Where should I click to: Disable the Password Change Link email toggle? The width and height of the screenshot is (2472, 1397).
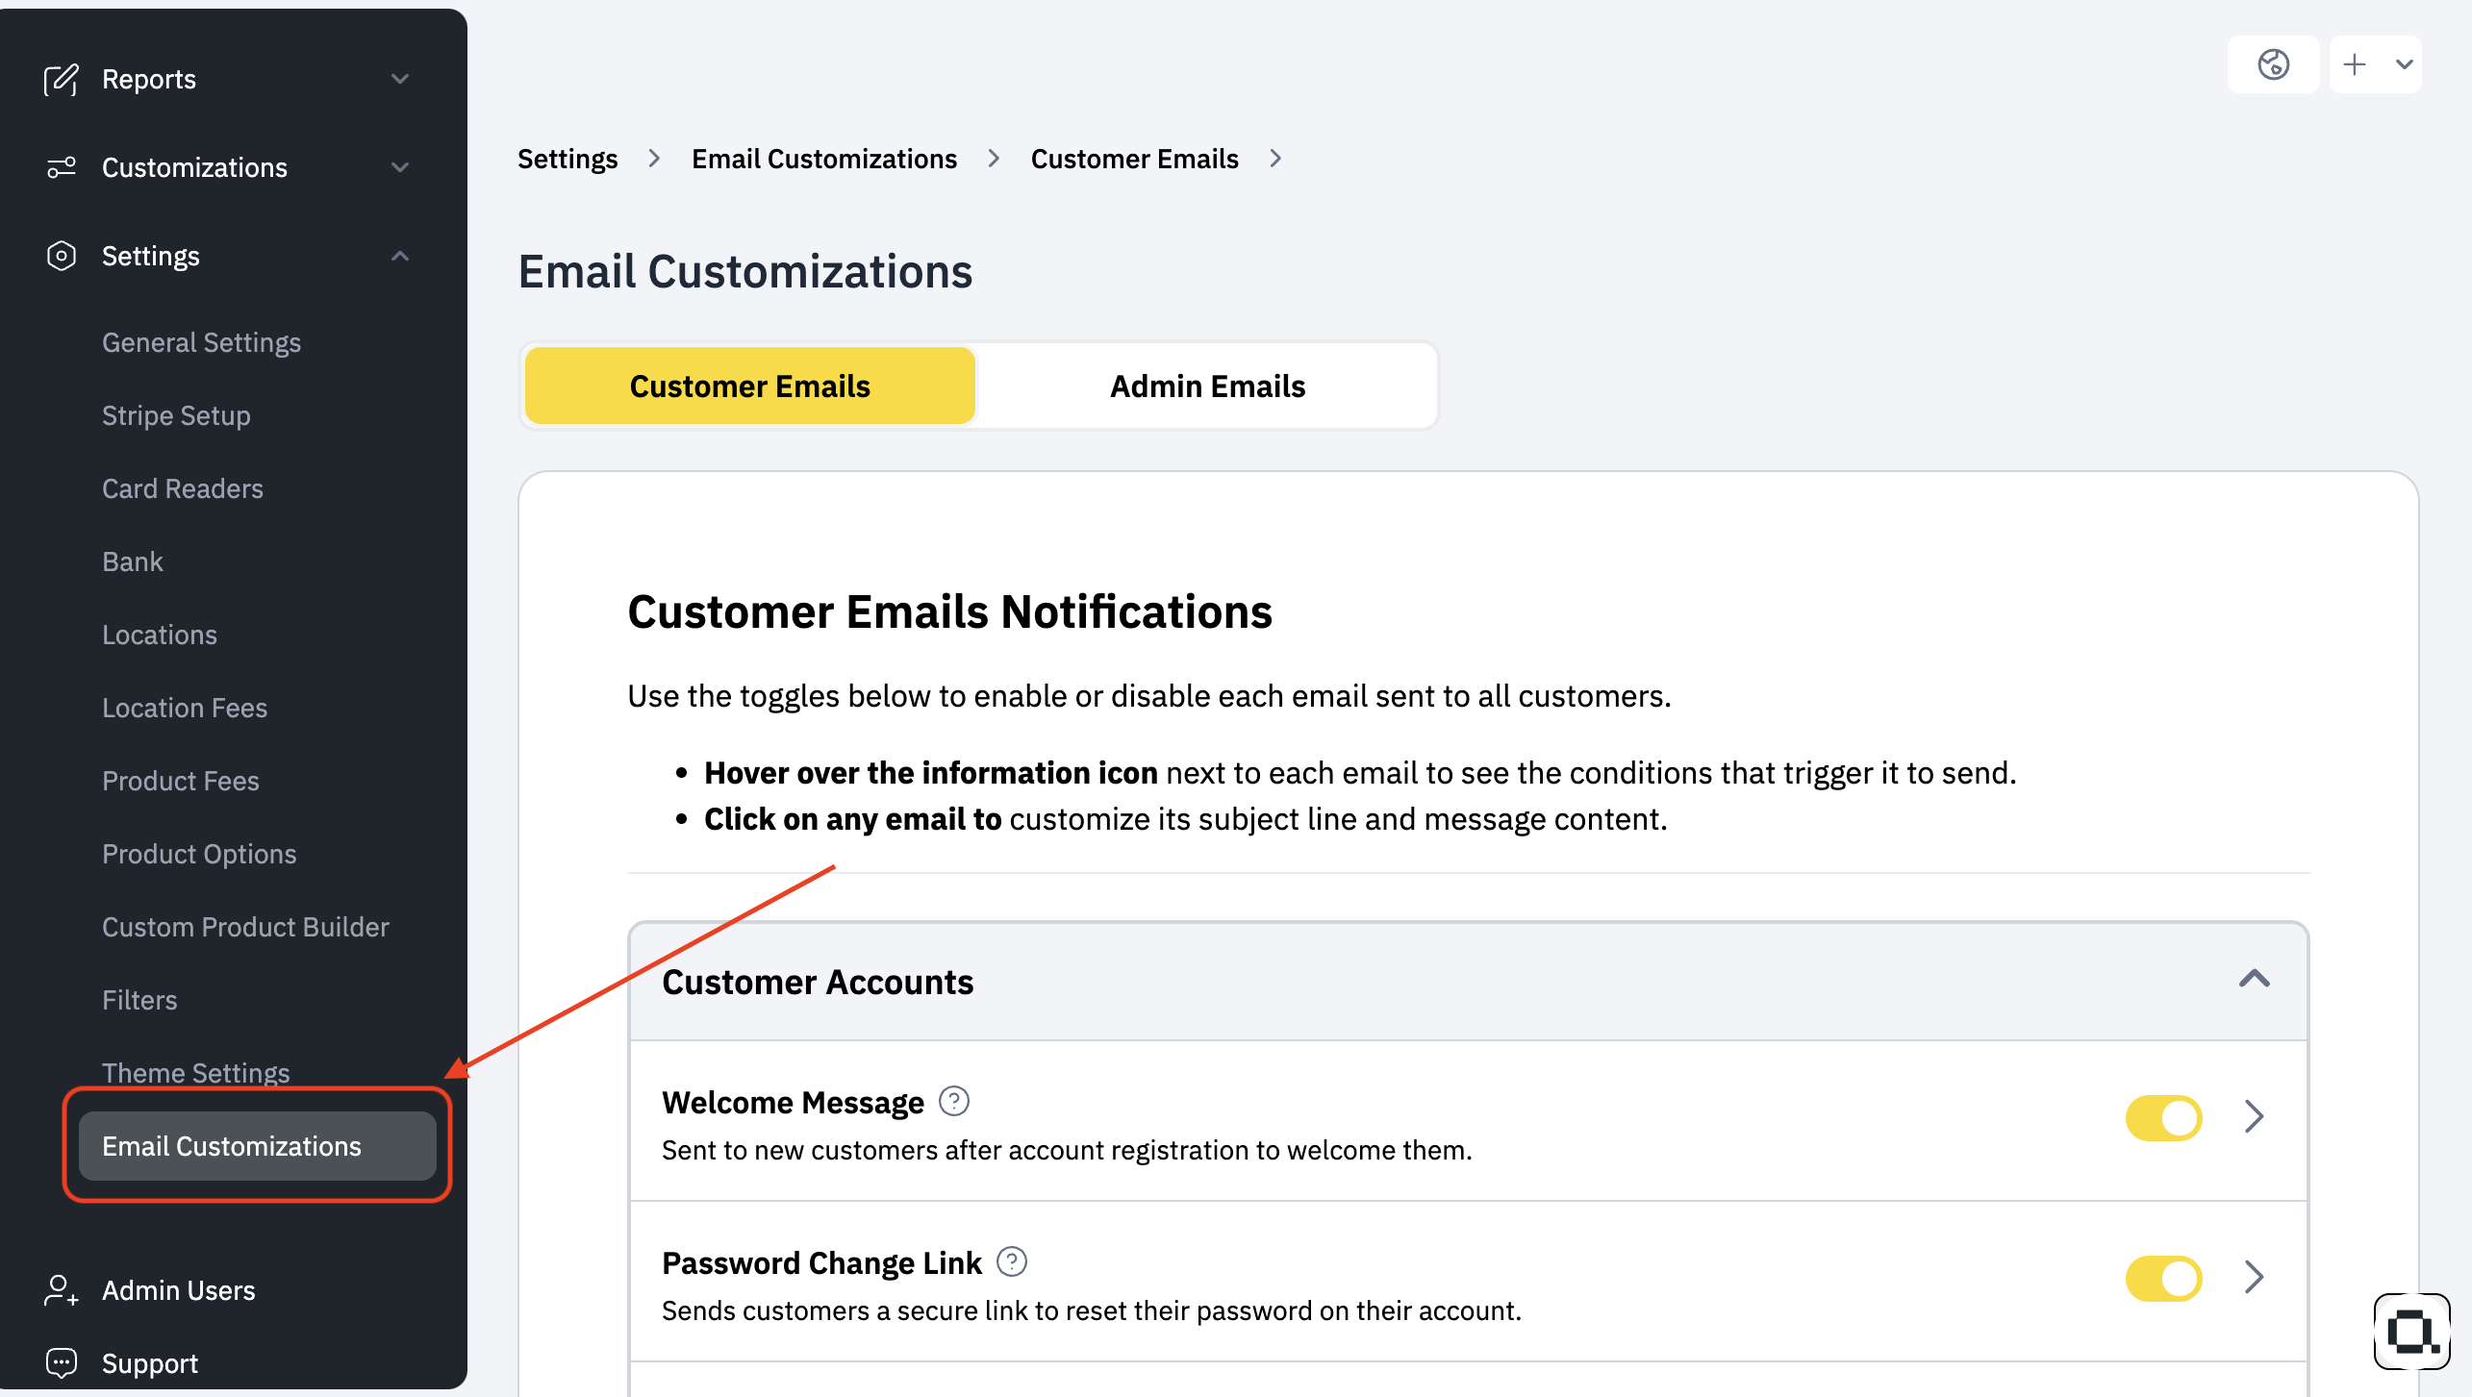(2163, 1279)
